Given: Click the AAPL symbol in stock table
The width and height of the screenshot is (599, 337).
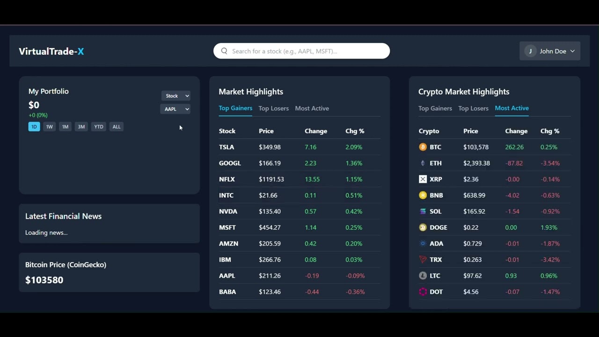Looking at the screenshot, I should coord(227,276).
